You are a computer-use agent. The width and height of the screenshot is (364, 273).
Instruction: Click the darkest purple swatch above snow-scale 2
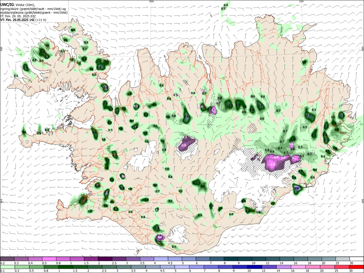(x=105, y=259)
